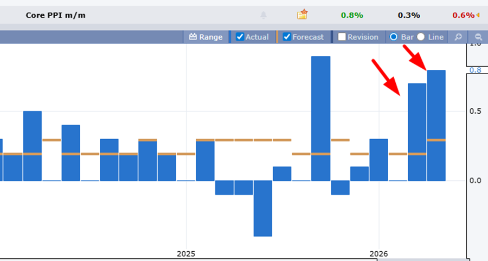Click the zoom out magnifier icon
488x261 pixels.
tap(478, 37)
